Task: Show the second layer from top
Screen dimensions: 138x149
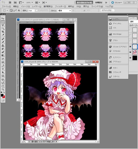Action: pos(130,35)
